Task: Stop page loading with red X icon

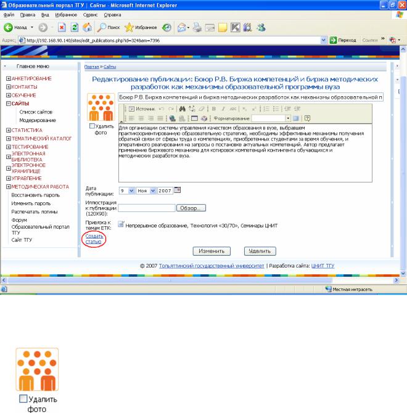Action: (62, 27)
